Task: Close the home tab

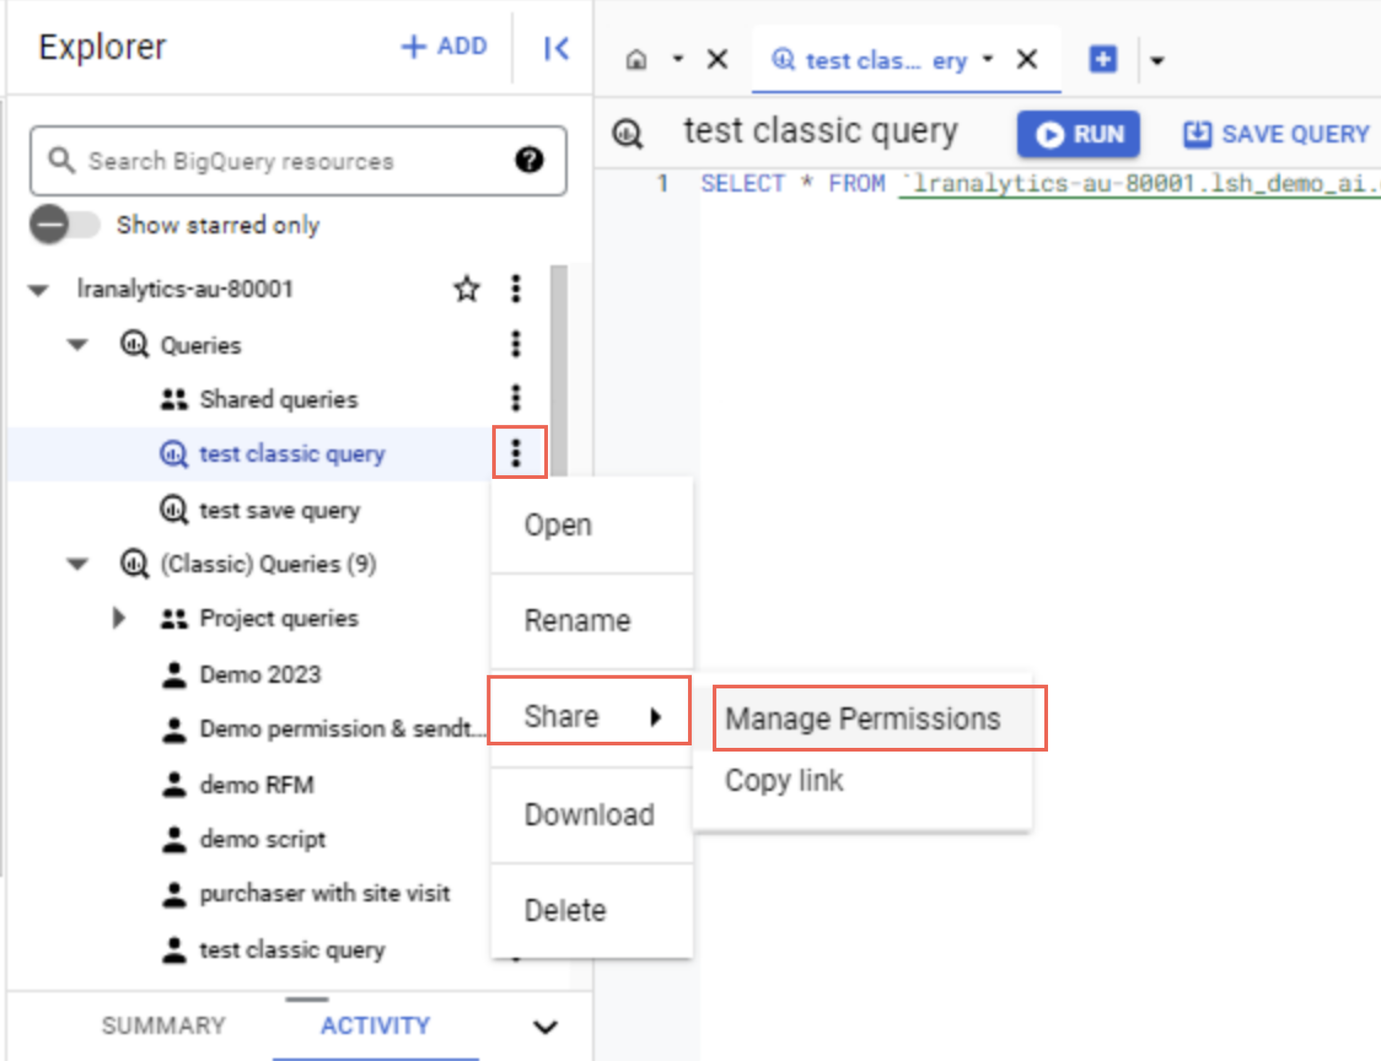Action: coord(717,60)
